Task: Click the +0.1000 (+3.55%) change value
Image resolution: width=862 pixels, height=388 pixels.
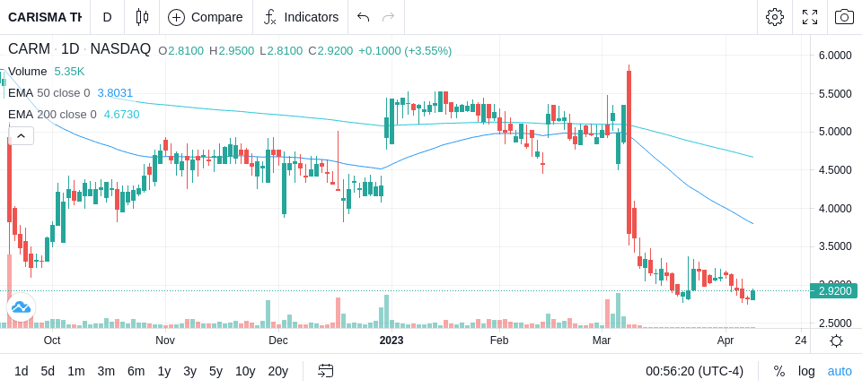Action: coord(405,51)
